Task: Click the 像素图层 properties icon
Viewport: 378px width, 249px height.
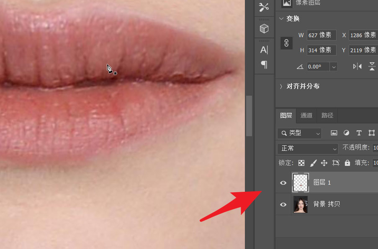Action: pos(287,3)
